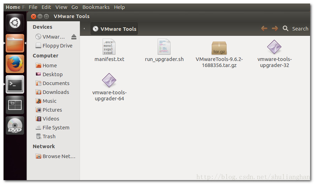
Task: Open Trash in sidebar
Action: tap(45, 136)
